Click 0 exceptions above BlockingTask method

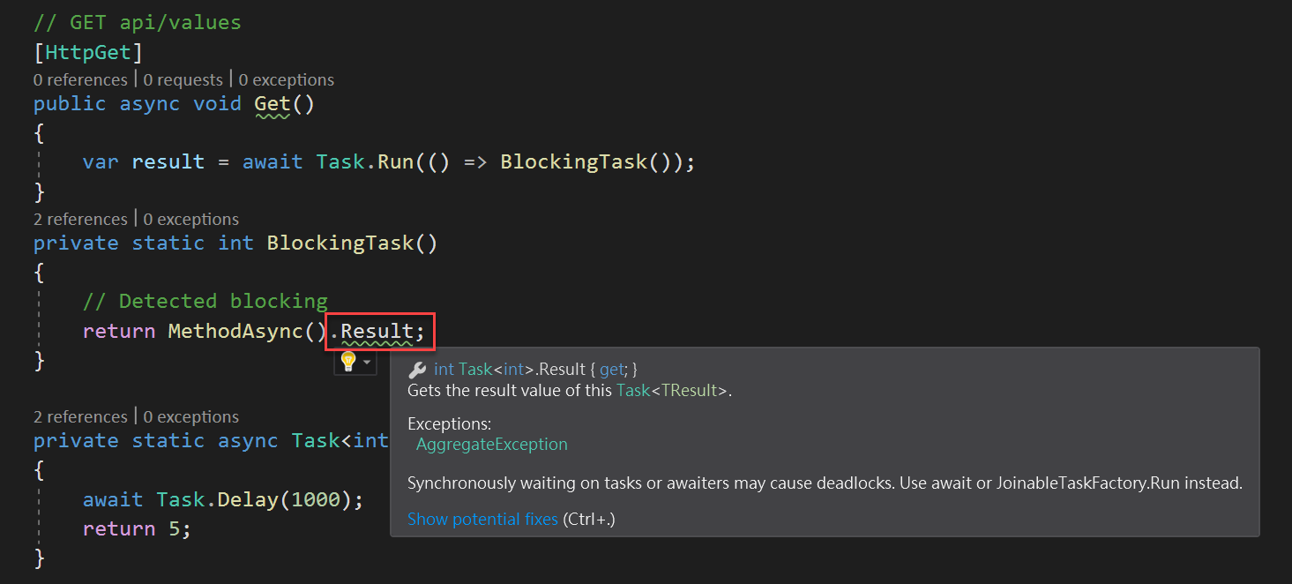pos(190,219)
